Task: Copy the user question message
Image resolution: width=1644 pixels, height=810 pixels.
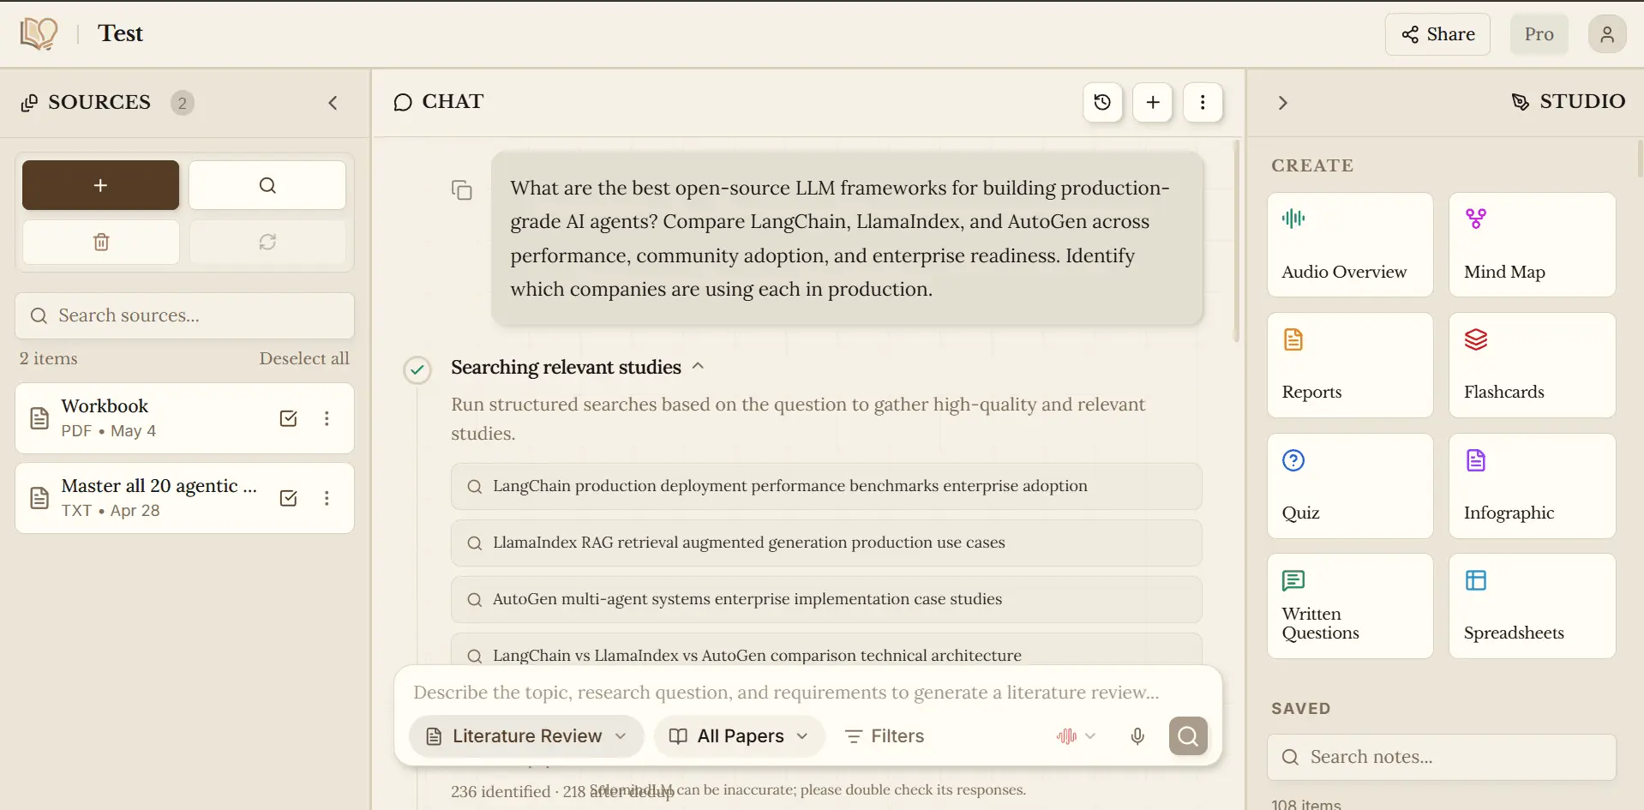Action: pos(462,189)
